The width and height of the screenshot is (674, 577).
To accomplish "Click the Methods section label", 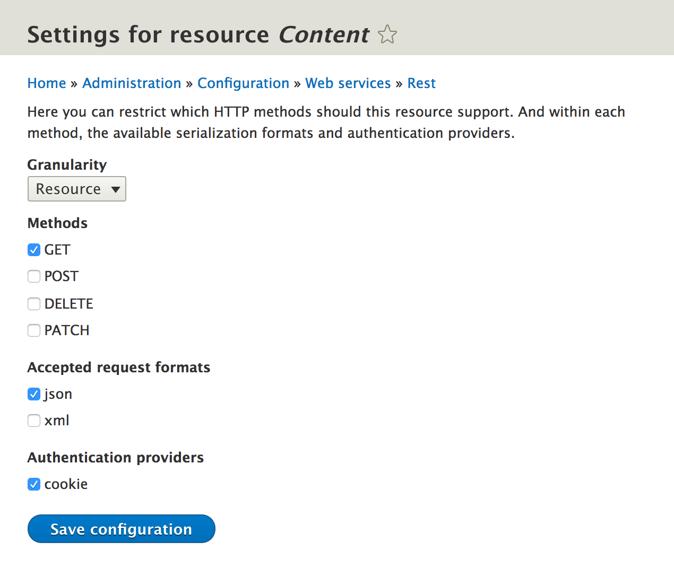I will 57,223.
